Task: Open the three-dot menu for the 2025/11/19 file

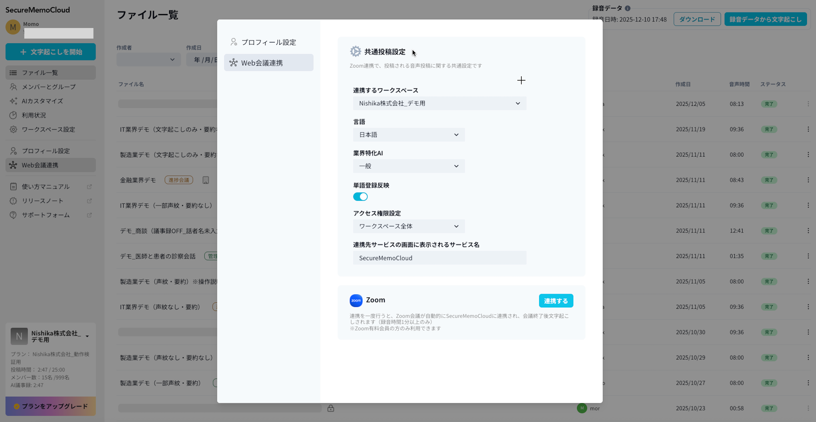Action: coord(808,129)
